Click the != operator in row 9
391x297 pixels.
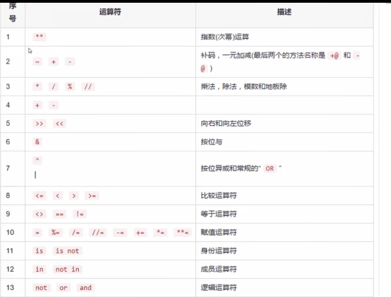coord(80,214)
